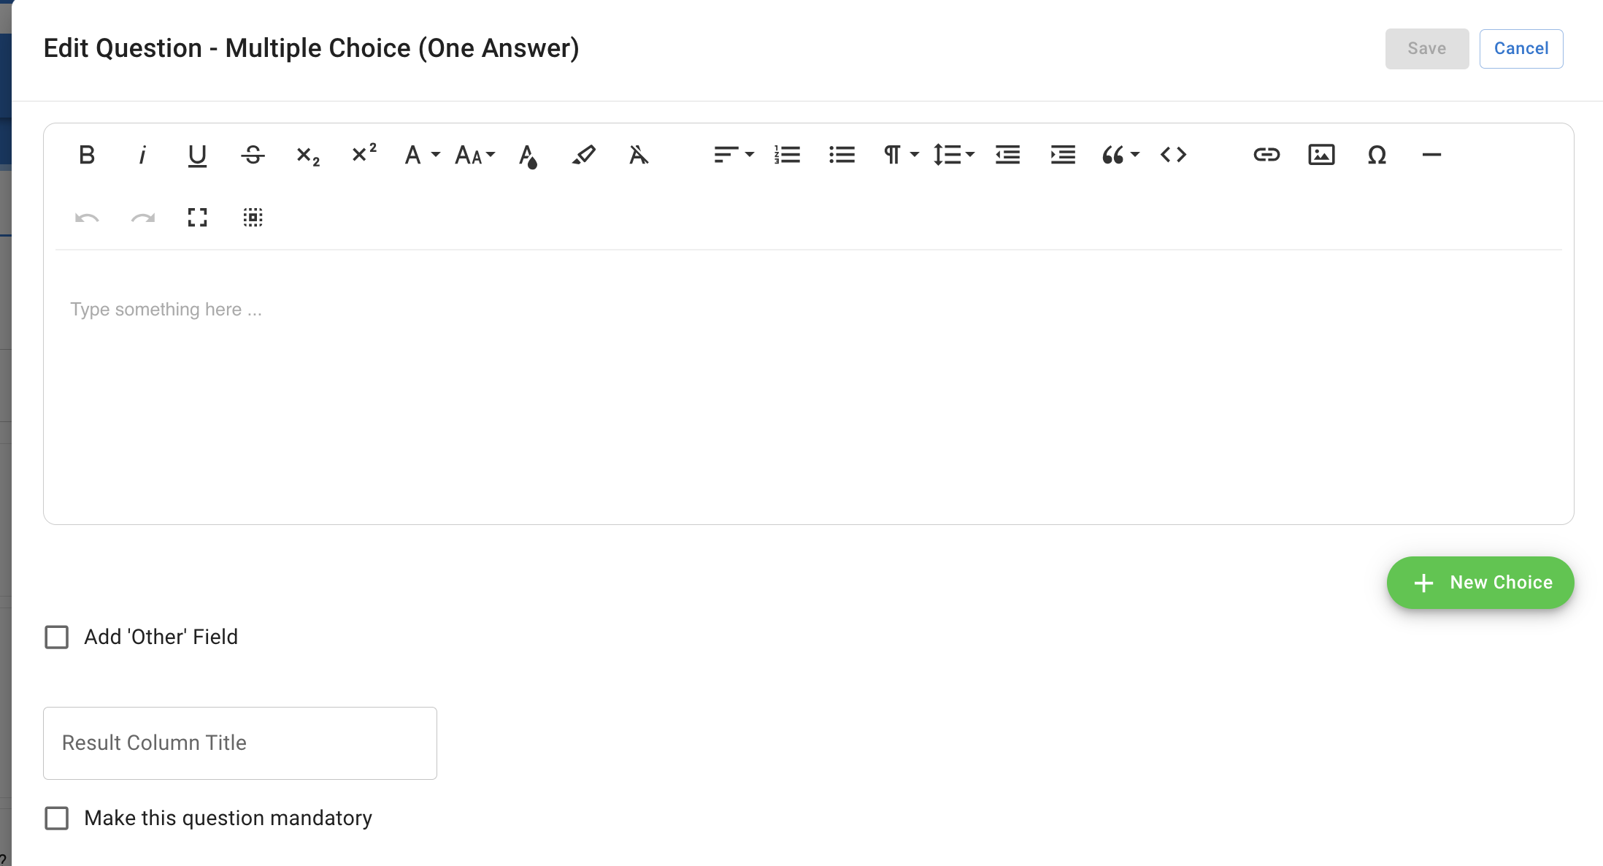Insert an unordered bullet list
Image resolution: width=1603 pixels, height=866 pixels.
pyautogui.click(x=841, y=155)
